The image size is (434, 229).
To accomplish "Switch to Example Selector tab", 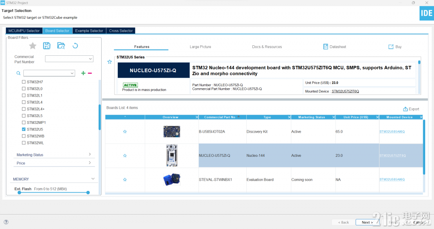I will (89, 30).
